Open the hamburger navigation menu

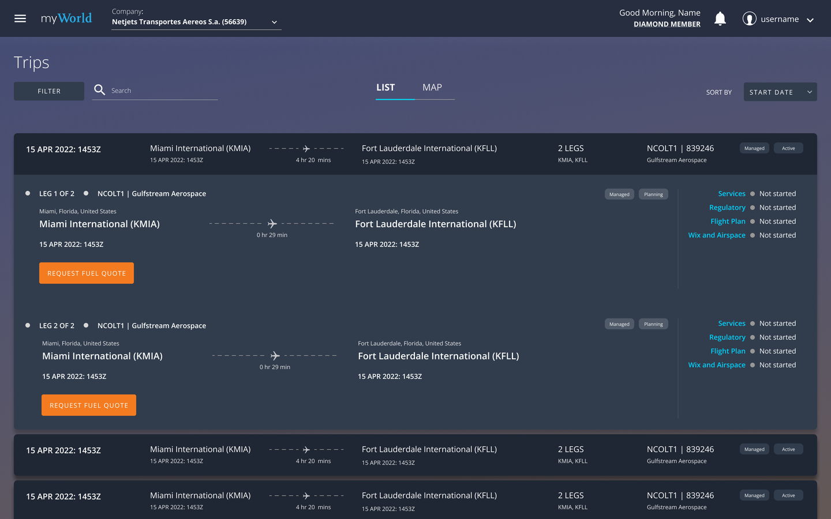[20, 18]
